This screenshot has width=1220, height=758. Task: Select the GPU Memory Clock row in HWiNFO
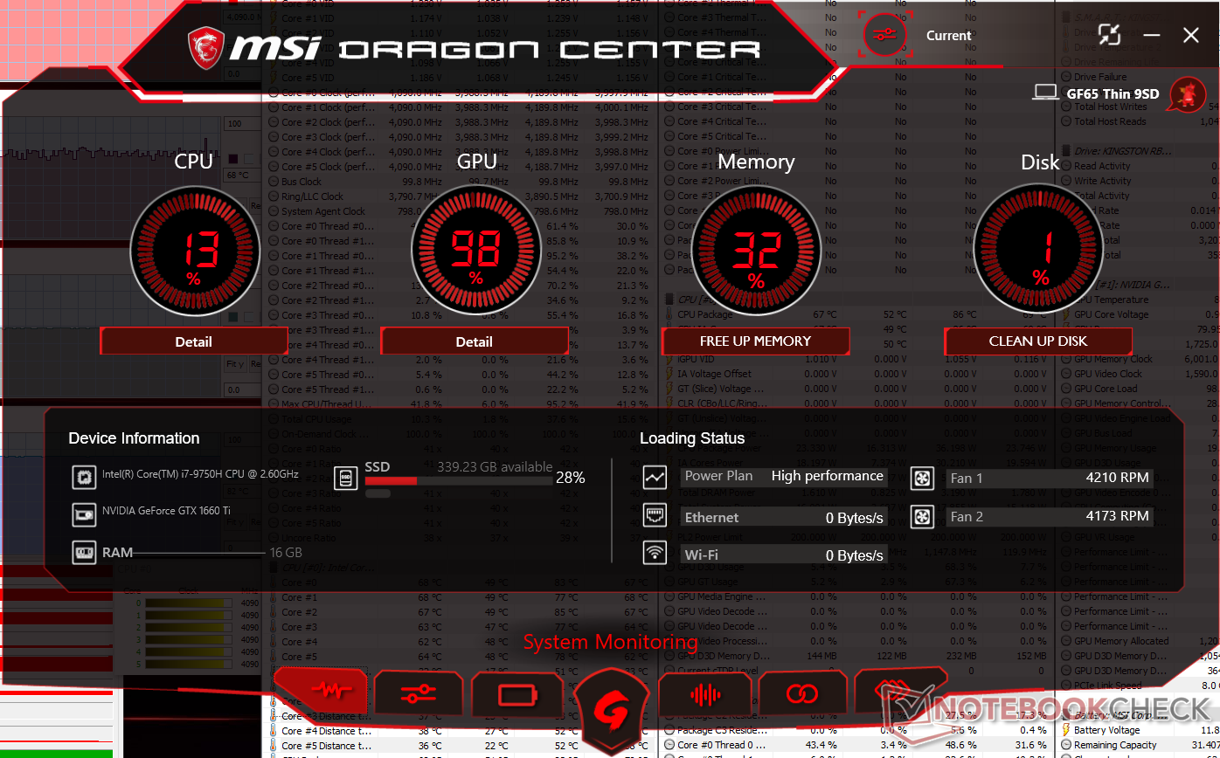1140,359
